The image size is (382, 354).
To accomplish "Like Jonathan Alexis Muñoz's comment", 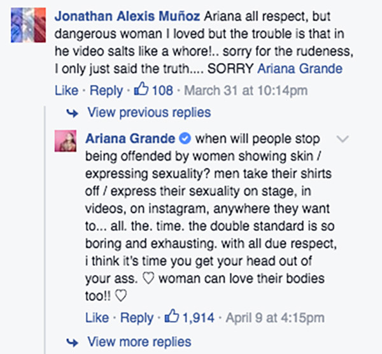I will [x=66, y=91].
